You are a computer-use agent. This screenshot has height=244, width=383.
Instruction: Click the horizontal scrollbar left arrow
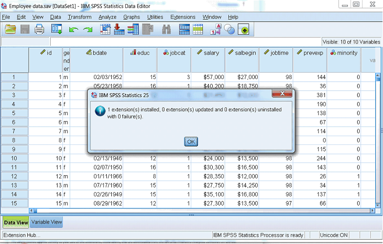click(31, 210)
